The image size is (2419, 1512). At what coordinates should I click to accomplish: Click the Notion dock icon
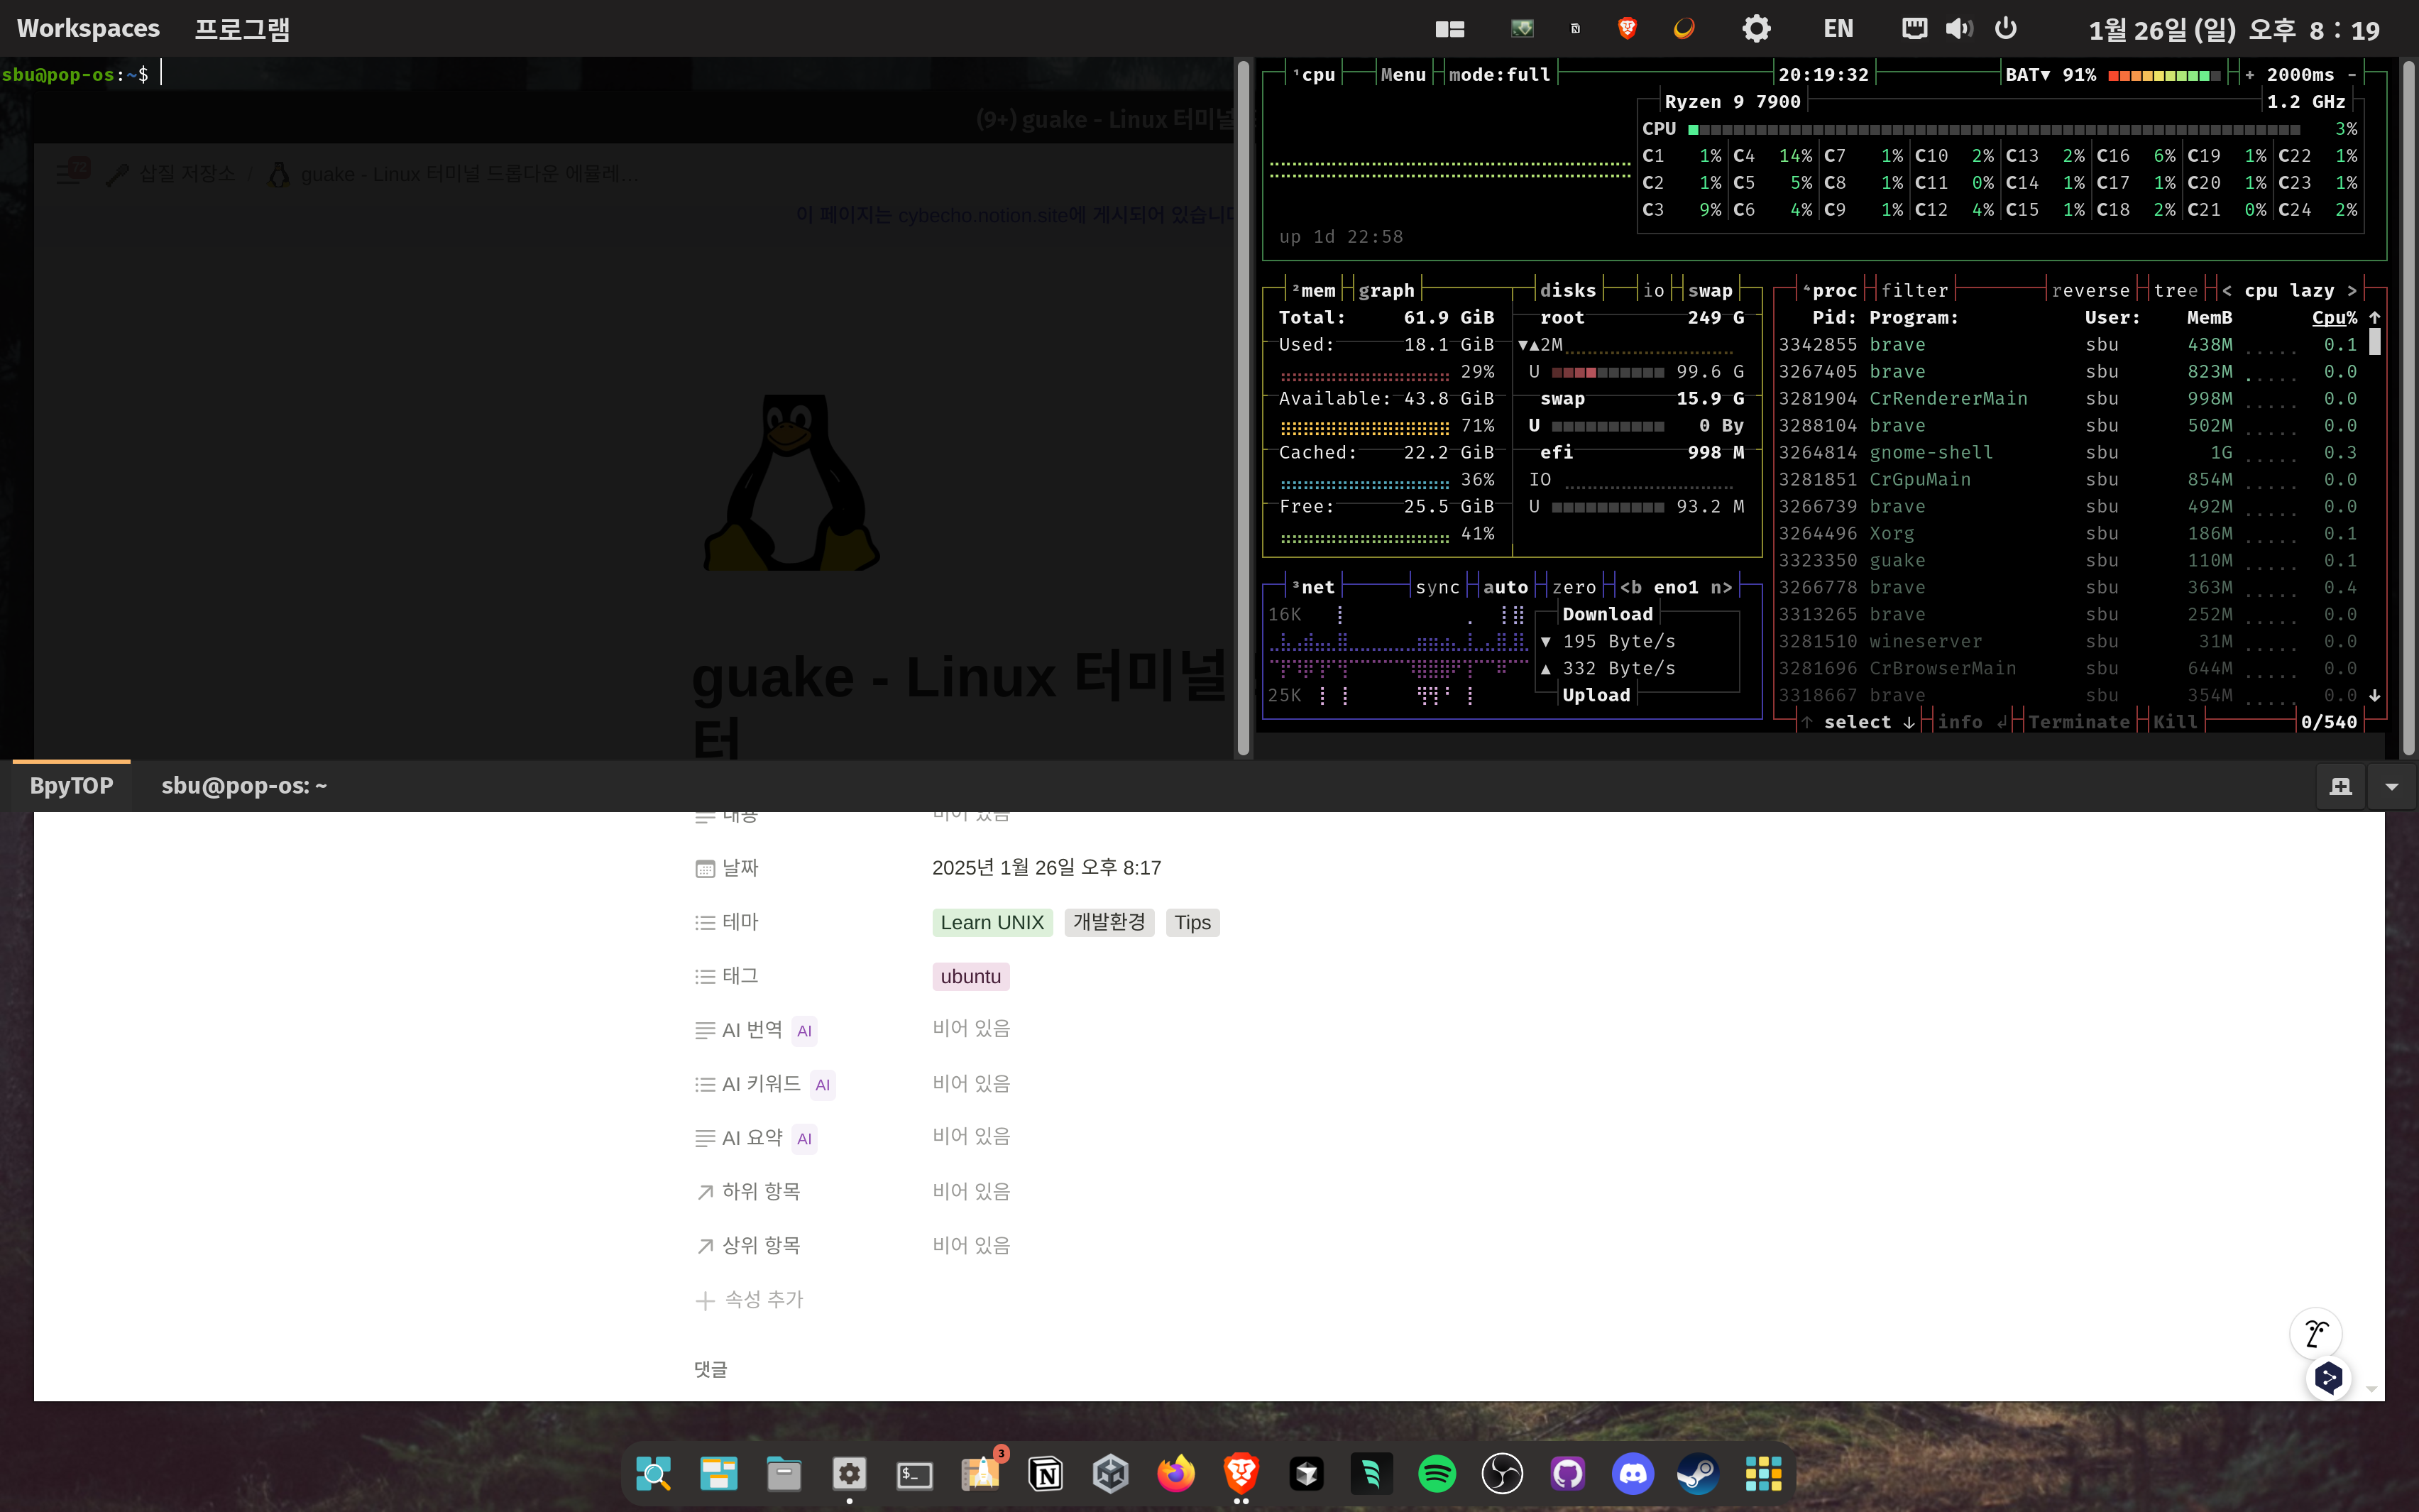pyautogui.click(x=1046, y=1473)
